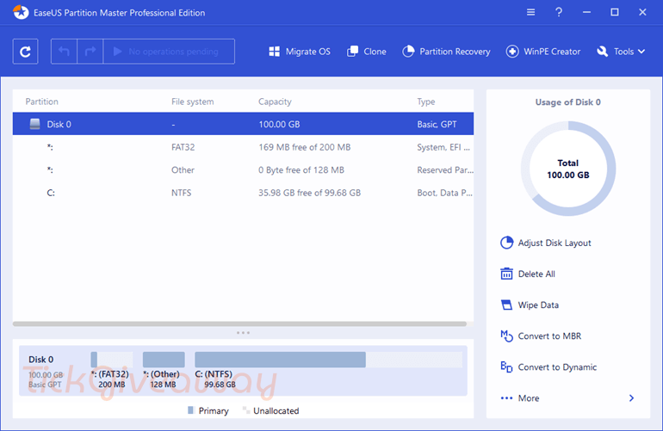Click the Usage of Disk 0 heading
This screenshot has width=663, height=431.
[x=568, y=102]
